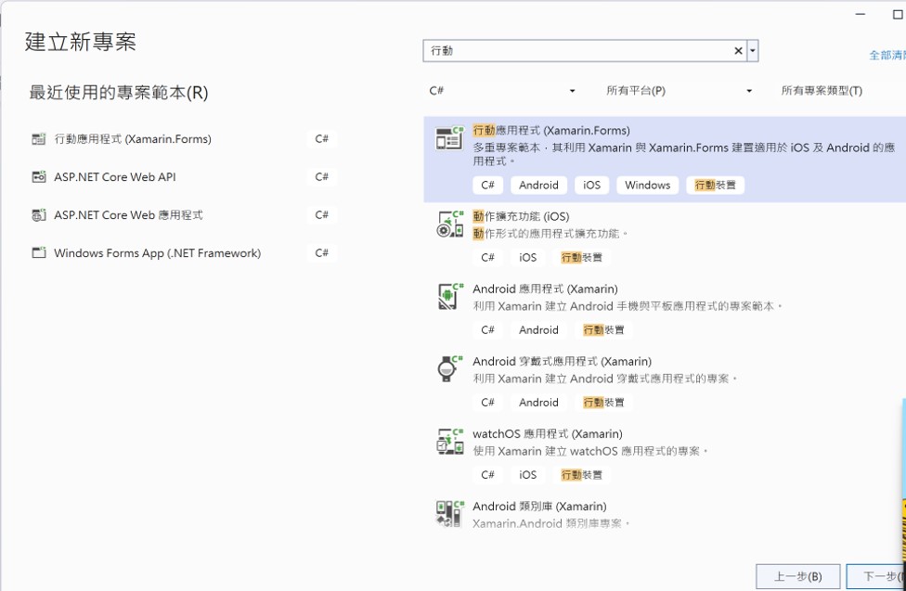Select the 動作擴充功能 (iOS) template title
The height and width of the screenshot is (591, 906).
(521, 217)
